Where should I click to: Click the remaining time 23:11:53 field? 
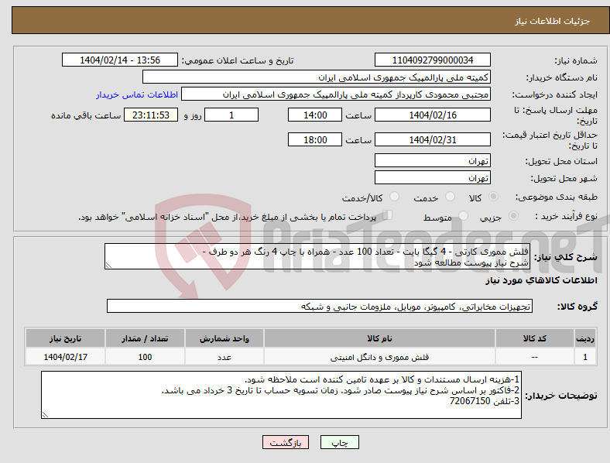[151, 115]
